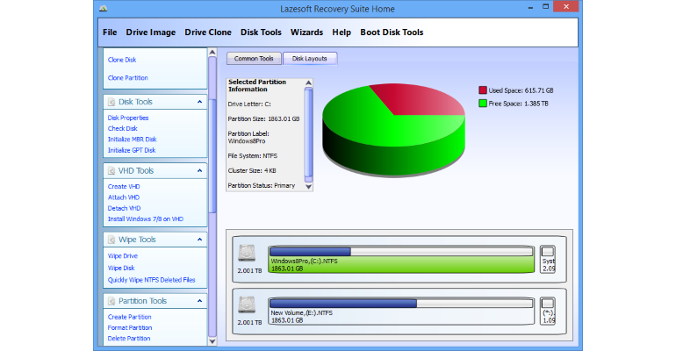Select the small Syst partition block
The width and height of the screenshot is (676, 351).
click(548, 259)
